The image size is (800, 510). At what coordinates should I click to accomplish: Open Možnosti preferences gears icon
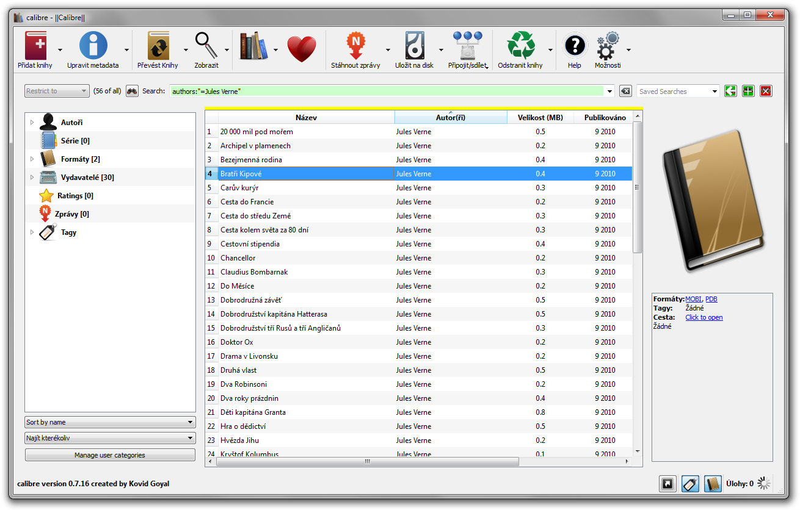607,48
